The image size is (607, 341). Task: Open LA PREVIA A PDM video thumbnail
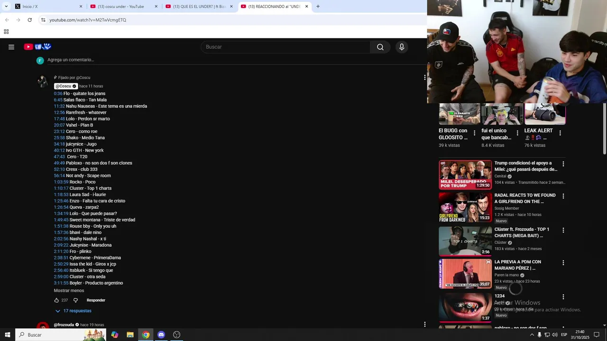[x=465, y=274]
